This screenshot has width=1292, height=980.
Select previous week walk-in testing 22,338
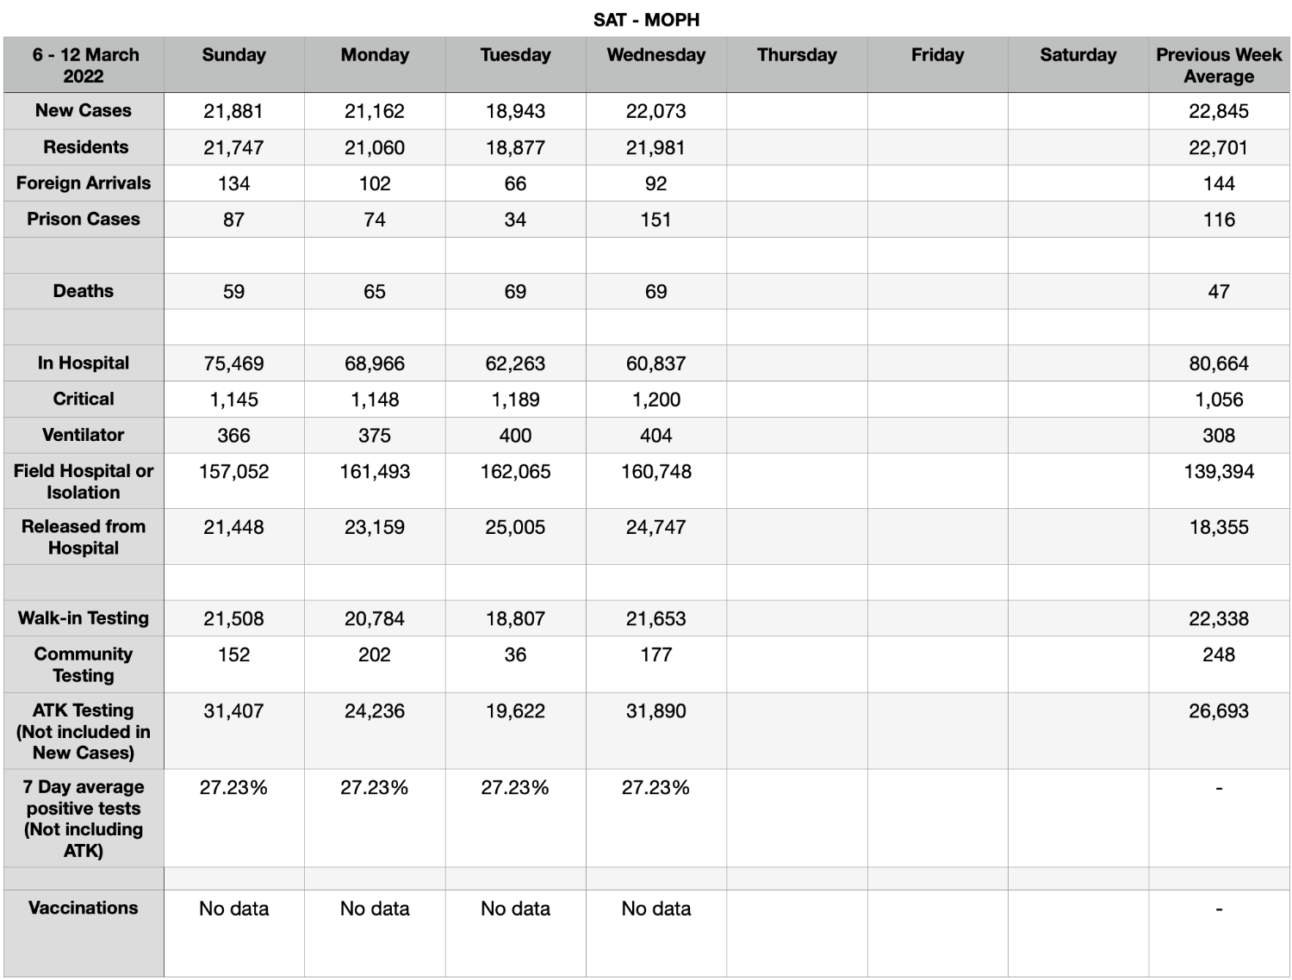pyautogui.click(x=1219, y=618)
